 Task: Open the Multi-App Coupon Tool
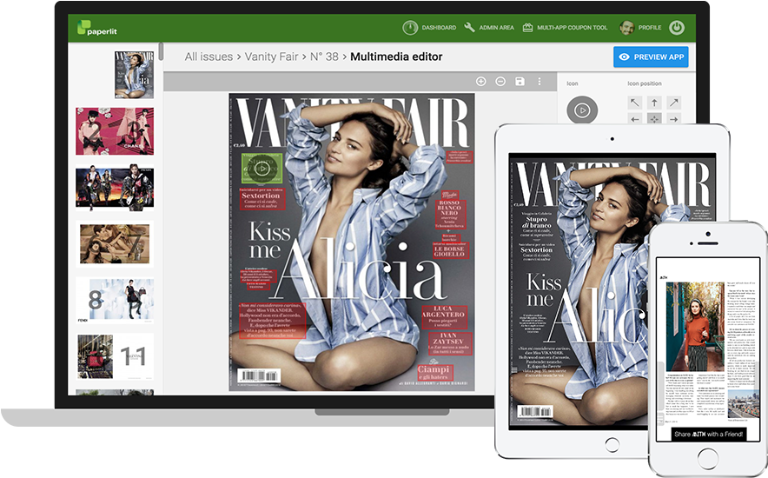click(565, 28)
